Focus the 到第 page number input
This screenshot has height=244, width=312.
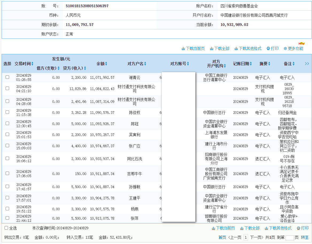290,237
